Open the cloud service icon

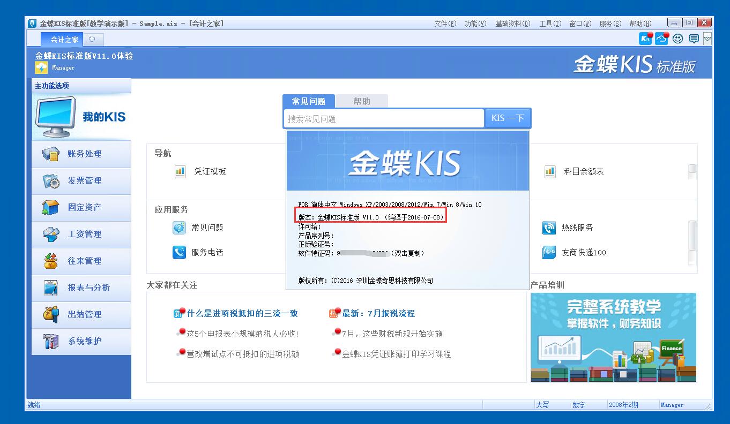[x=662, y=39]
